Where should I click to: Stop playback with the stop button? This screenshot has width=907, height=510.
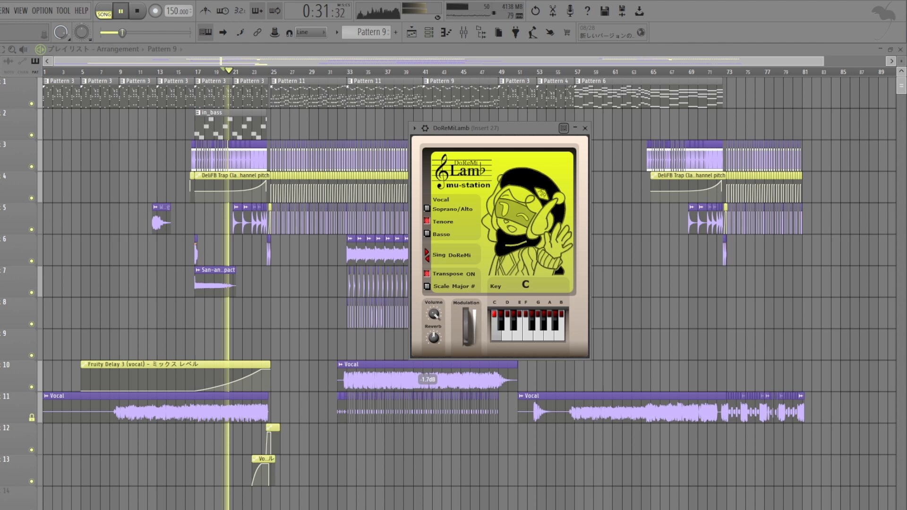(137, 11)
